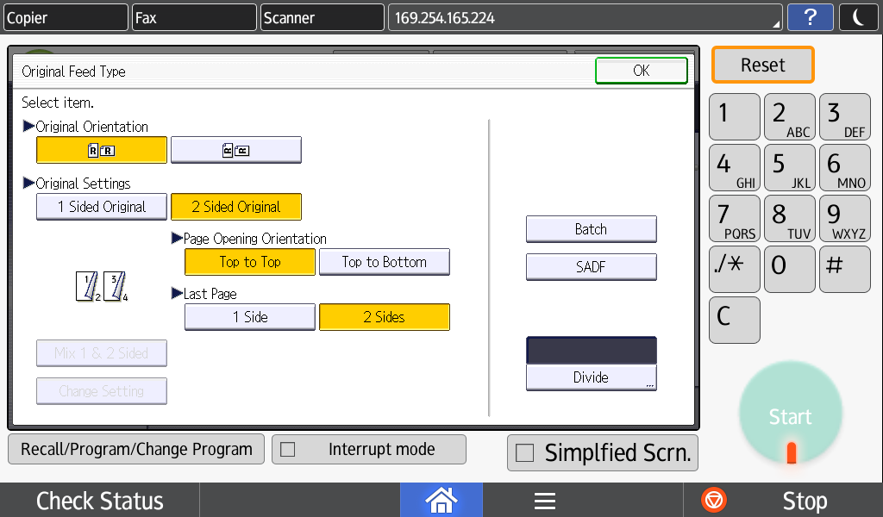This screenshot has height=517, width=883.
Task: Activate the moon energy saver icon
Action: pos(858,17)
